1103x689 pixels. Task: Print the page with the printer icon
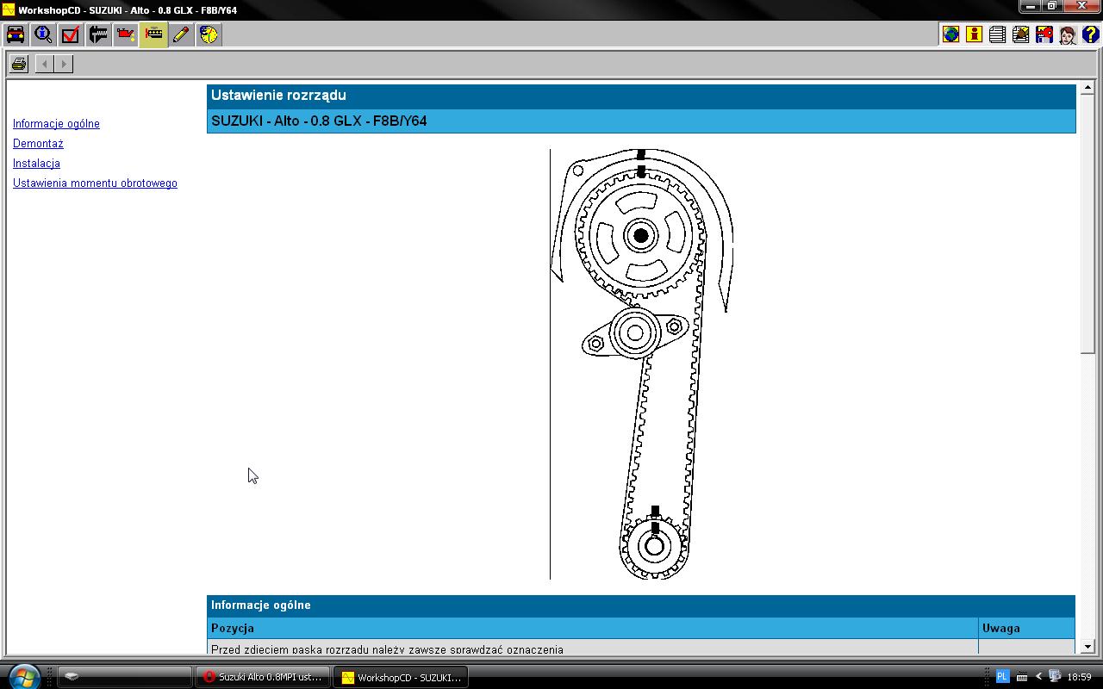19,64
